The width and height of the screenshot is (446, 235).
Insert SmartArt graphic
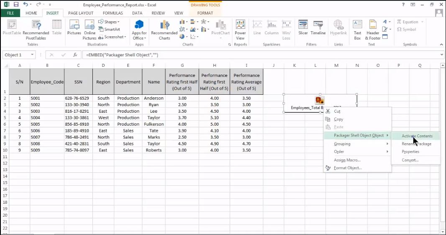(109, 29)
